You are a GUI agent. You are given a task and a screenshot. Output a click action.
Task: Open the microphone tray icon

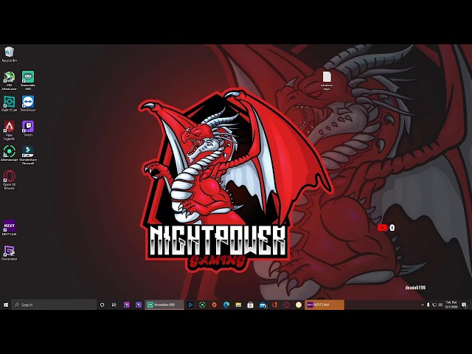click(x=428, y=305)
